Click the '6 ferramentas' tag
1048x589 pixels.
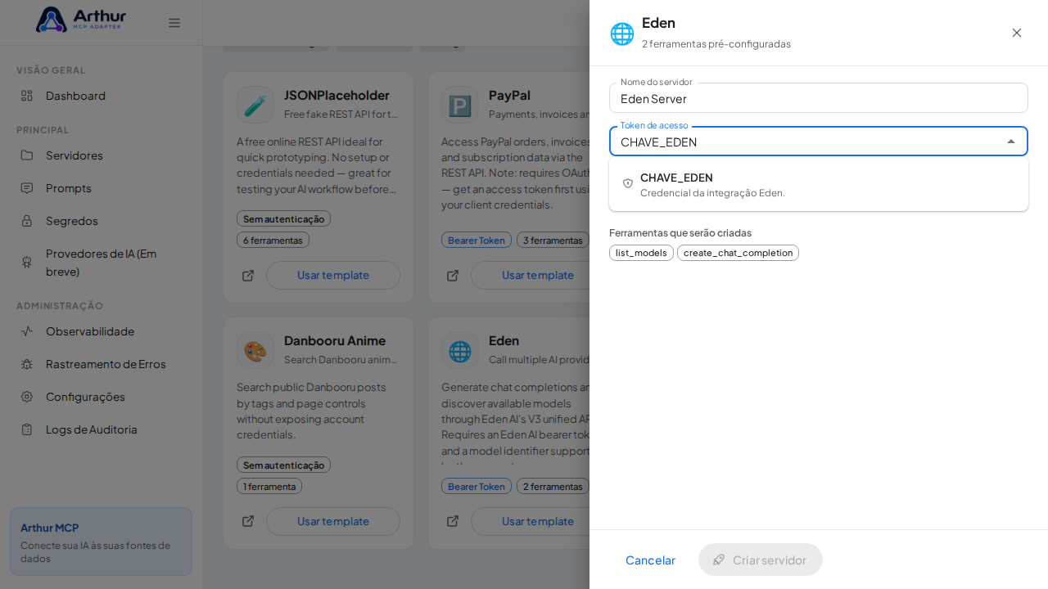[x=273, y=240]
